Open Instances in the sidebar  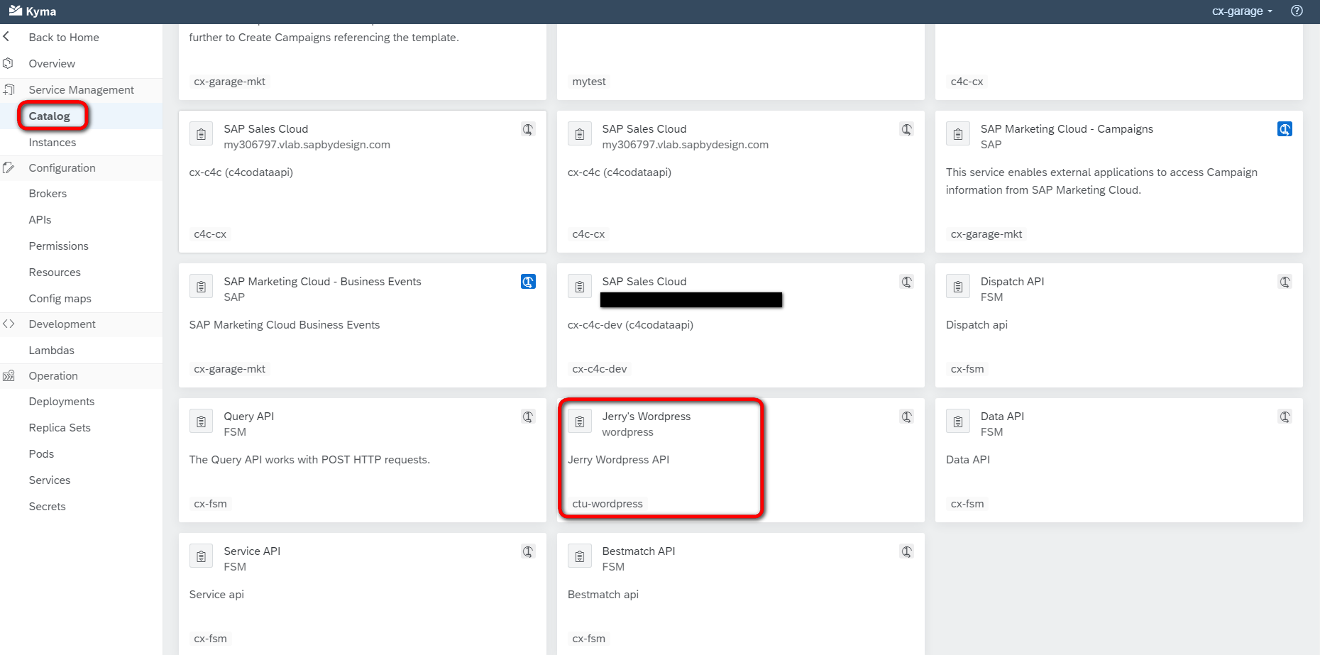(x=53, y=142)
